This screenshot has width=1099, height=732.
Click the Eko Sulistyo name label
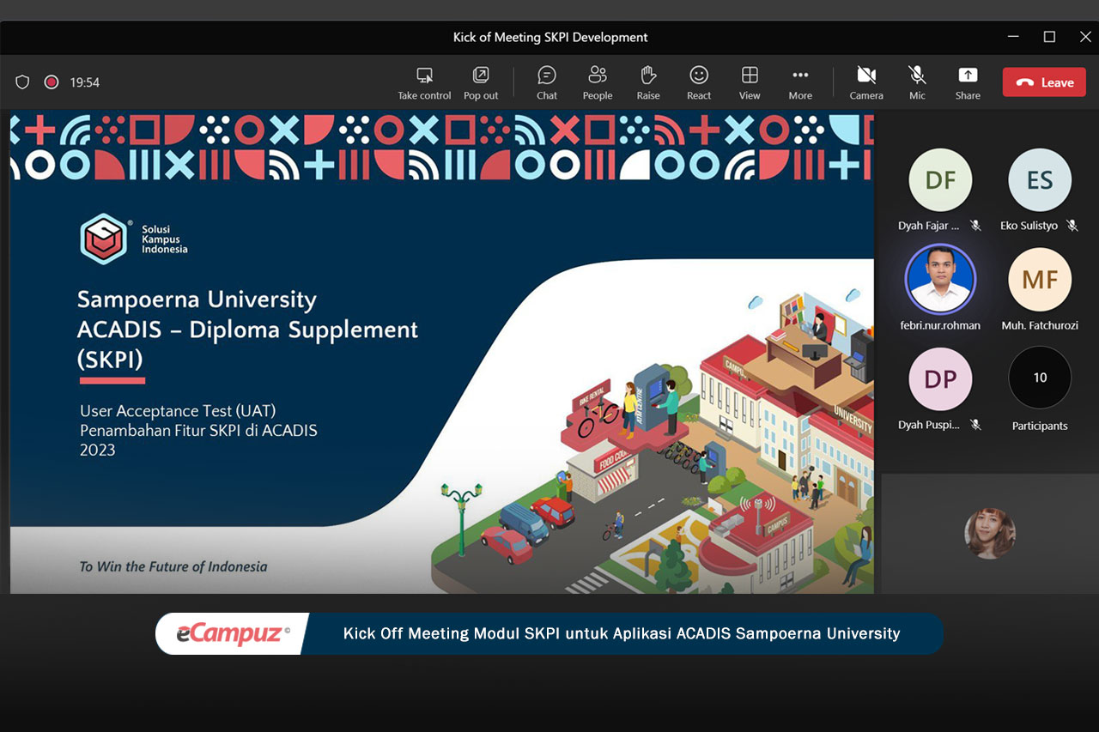[1029, 226]
